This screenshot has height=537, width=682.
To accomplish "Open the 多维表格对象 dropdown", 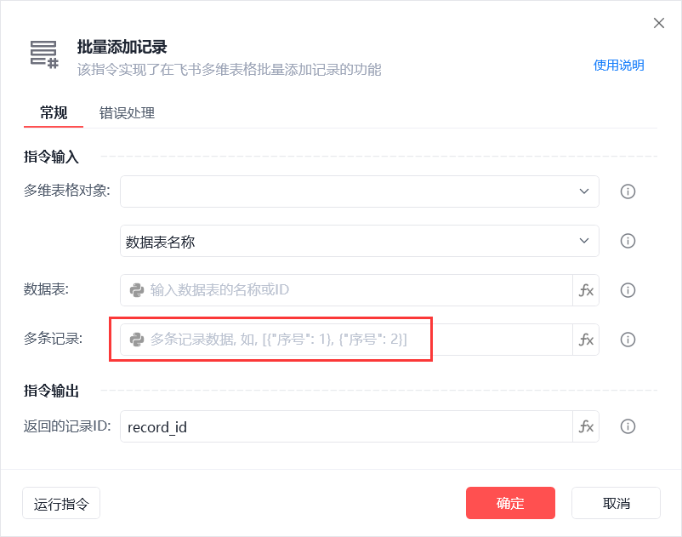I will pos(359,191).
